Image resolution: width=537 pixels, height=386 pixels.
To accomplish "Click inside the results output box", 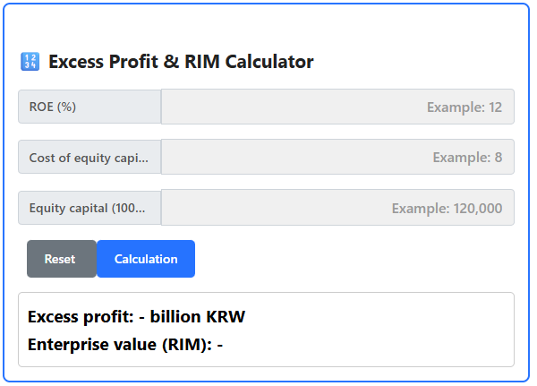I will [x=376, y=330].
